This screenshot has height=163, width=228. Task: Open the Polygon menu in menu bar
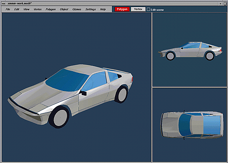(x=51, y=9)
